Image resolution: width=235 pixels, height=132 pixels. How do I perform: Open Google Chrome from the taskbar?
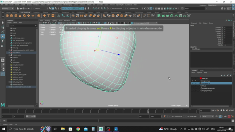78,129
